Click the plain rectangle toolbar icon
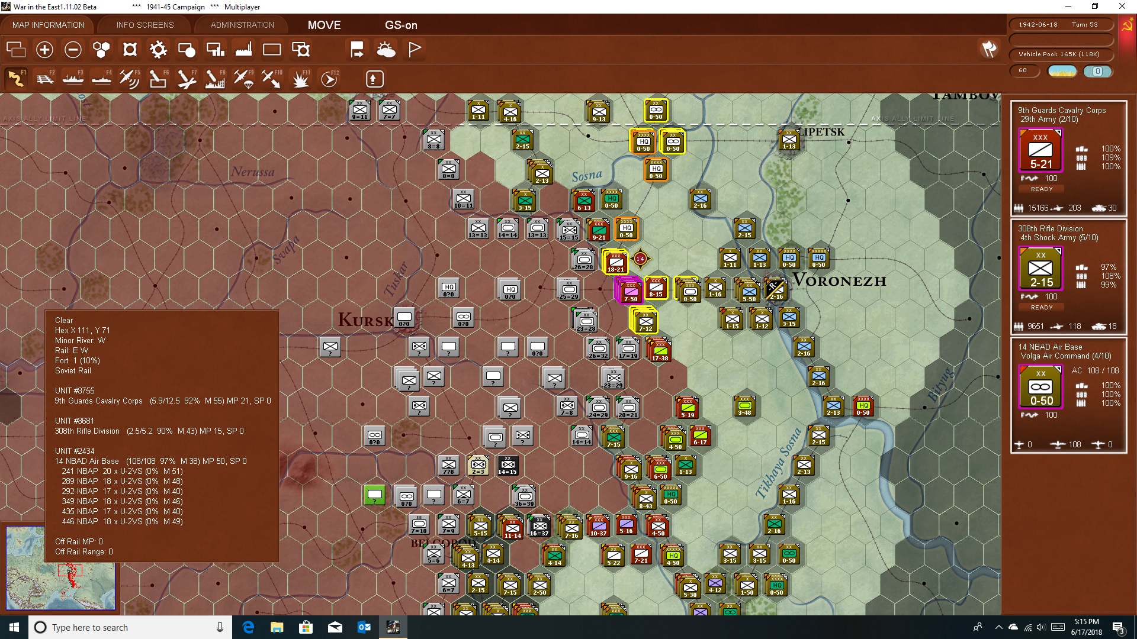The height and width of the screenshot is (639, 1137). [272, 50]
